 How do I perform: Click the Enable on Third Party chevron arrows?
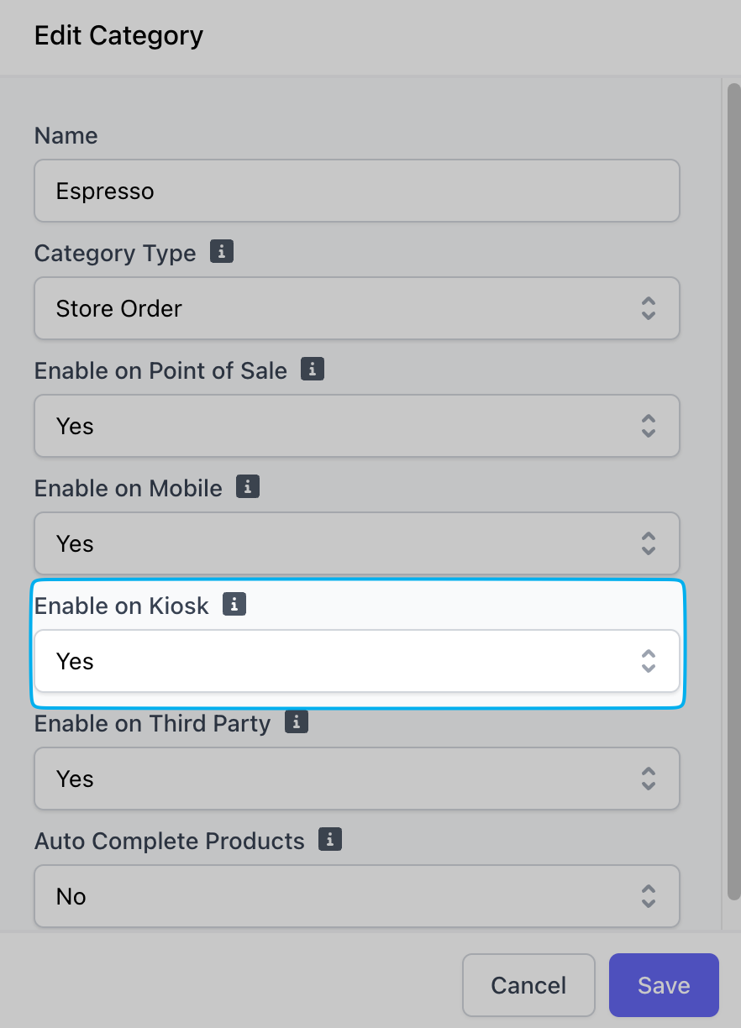648,779
